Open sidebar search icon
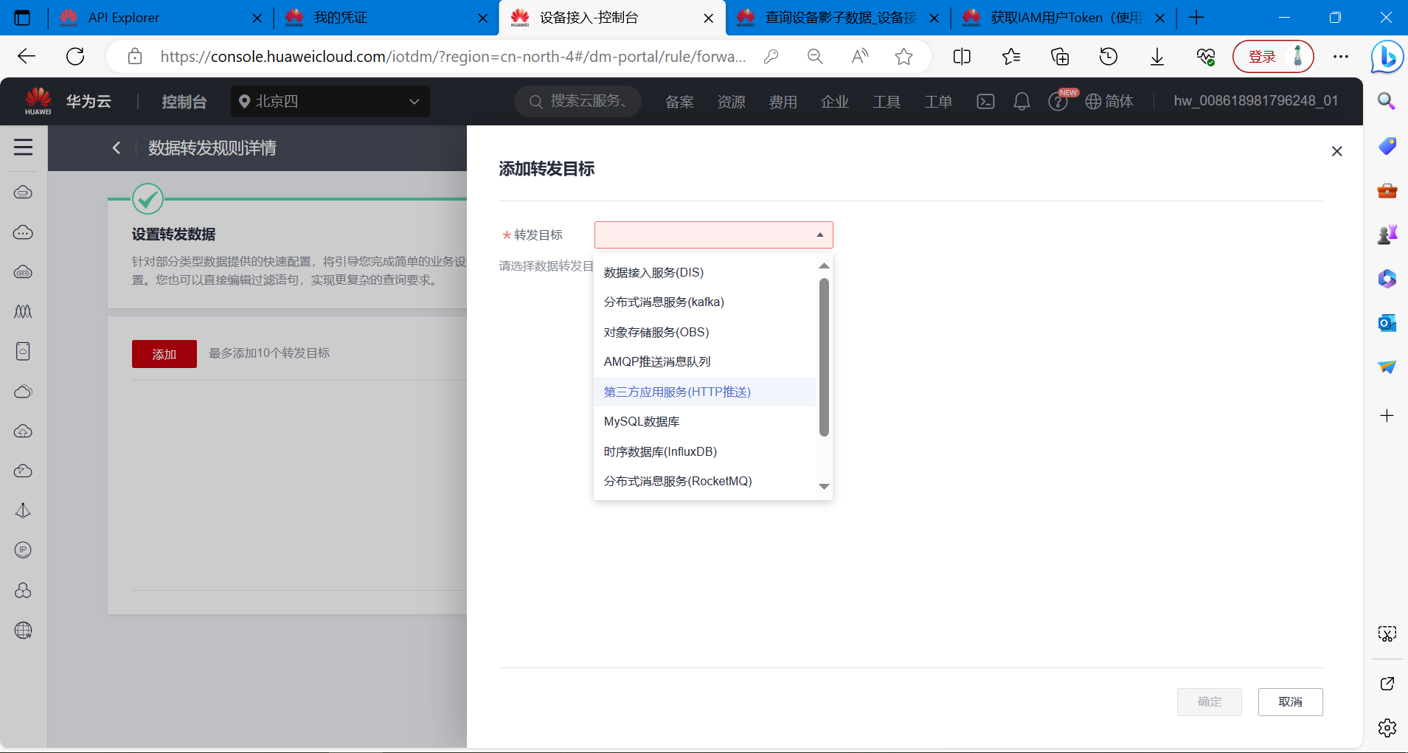1408x753 pixels. coord(1387,101)
